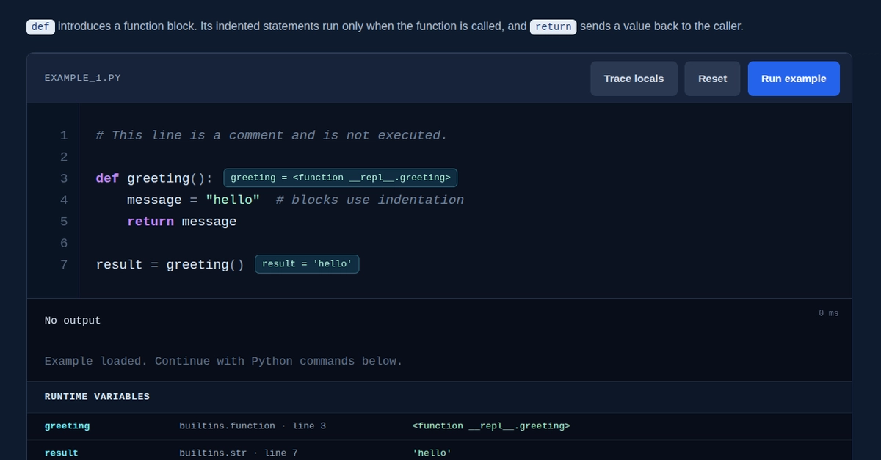
Task: Click the 'message = "hello"' code
Action: tap(194, 200)
